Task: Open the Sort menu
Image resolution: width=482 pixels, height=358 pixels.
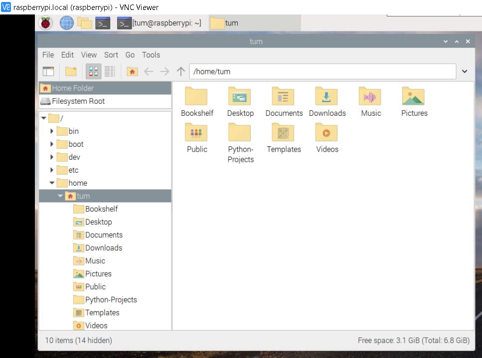Action: point(111,55)
